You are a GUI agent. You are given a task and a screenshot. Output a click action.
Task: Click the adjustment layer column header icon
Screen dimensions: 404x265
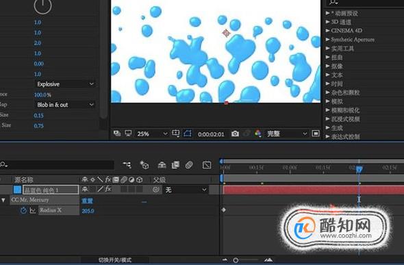click(x=131, y=179)
